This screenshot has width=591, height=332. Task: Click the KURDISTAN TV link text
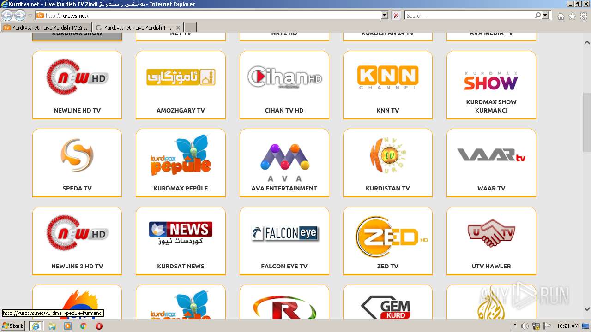(x=388, y=188)
